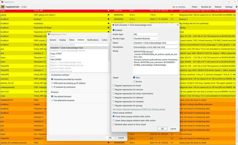Click the actions list vertical scrollbar
The image size is (238, 145).
[x=109, y=53]
